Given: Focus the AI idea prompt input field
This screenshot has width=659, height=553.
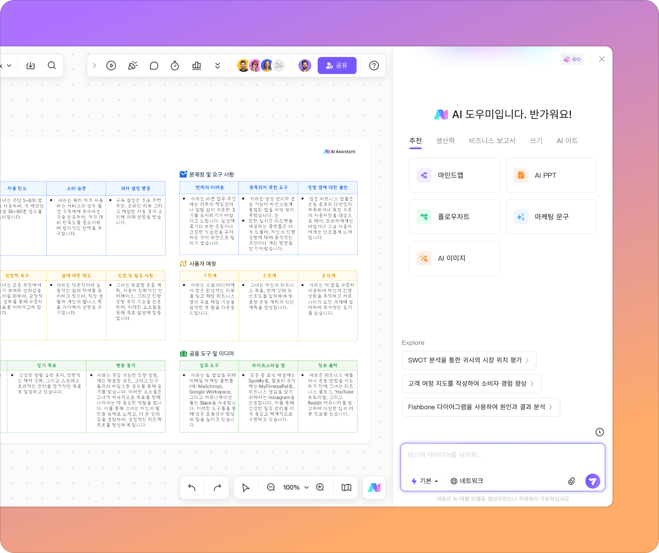Looking at the screenshot, I should pyautogui.click(x=502, y=455).
